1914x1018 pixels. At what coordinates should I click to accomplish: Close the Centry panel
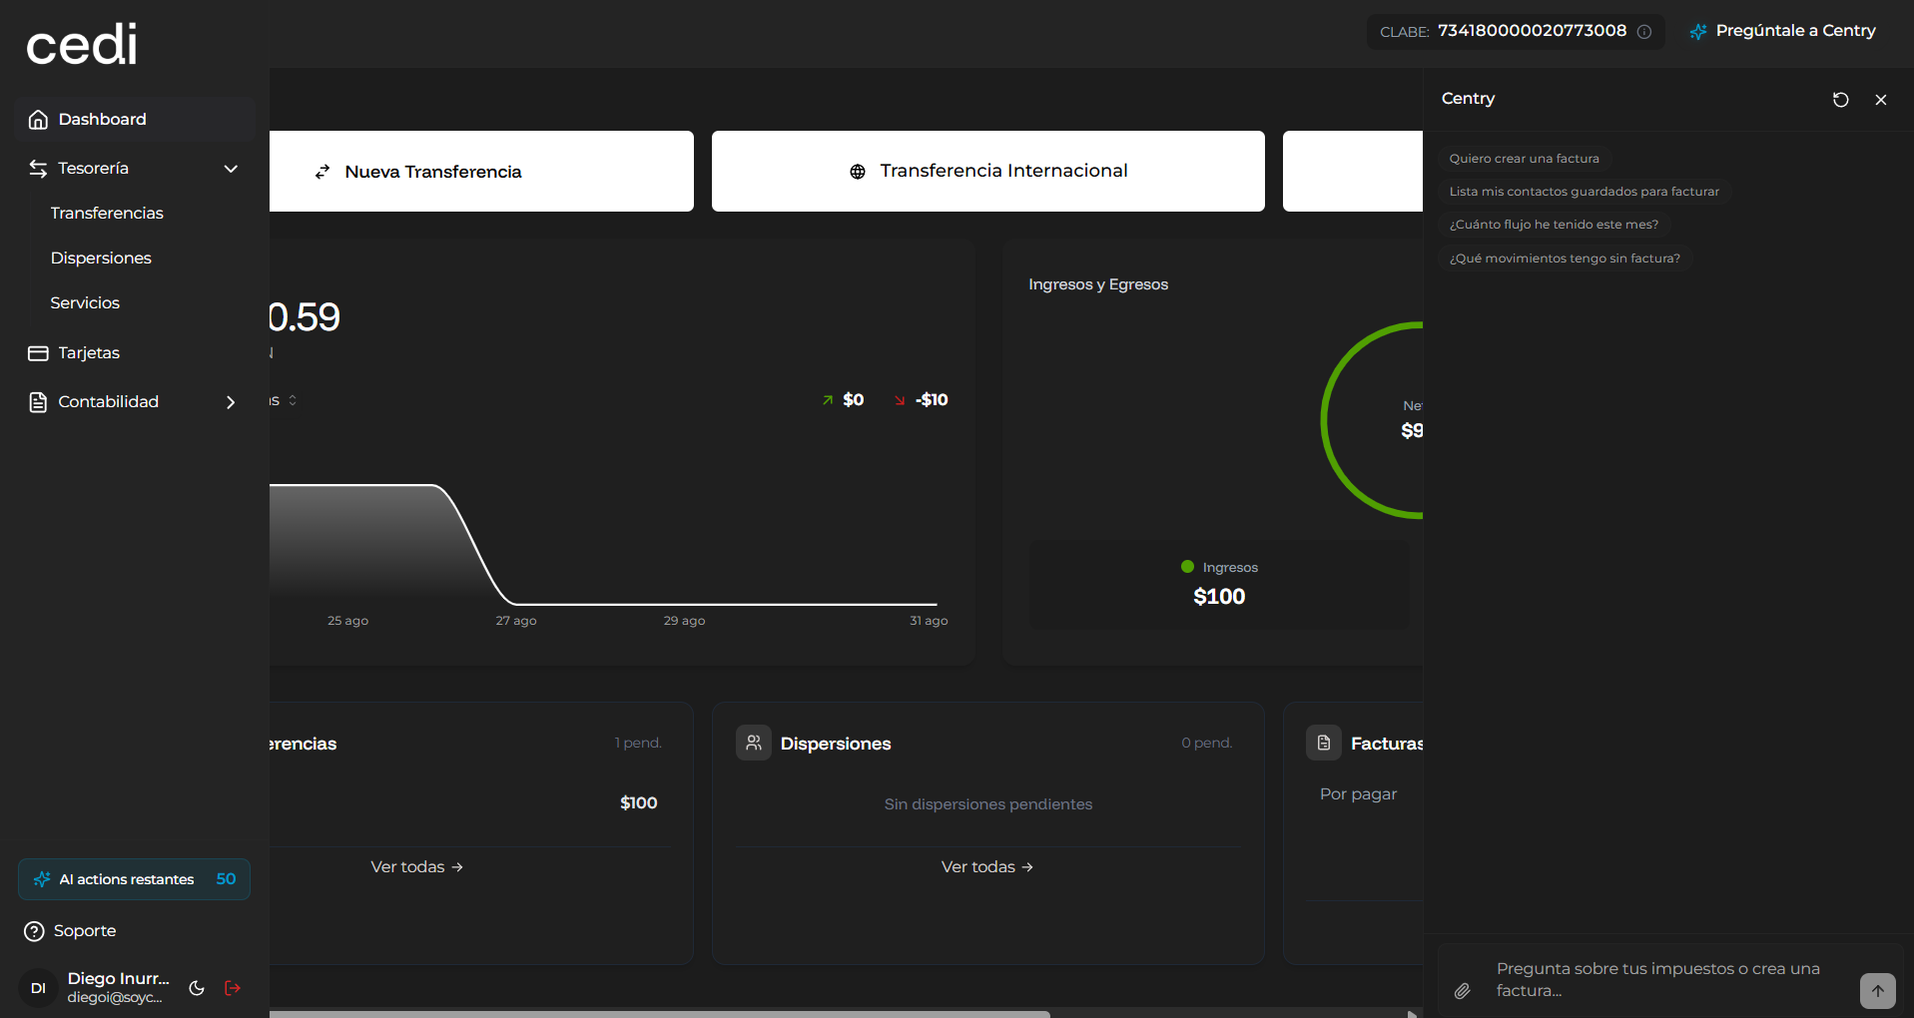pos(1881,100)
